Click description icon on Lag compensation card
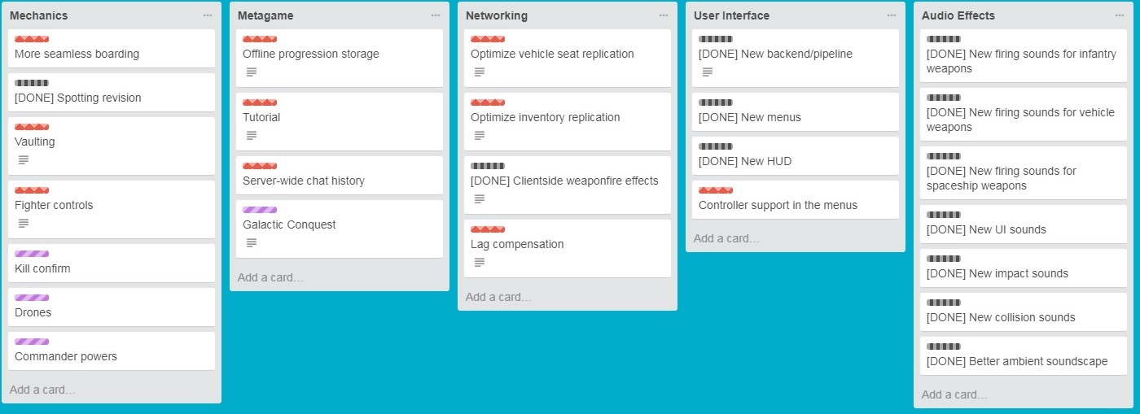This screenshot has height=414, width=1140. (479, 263)
